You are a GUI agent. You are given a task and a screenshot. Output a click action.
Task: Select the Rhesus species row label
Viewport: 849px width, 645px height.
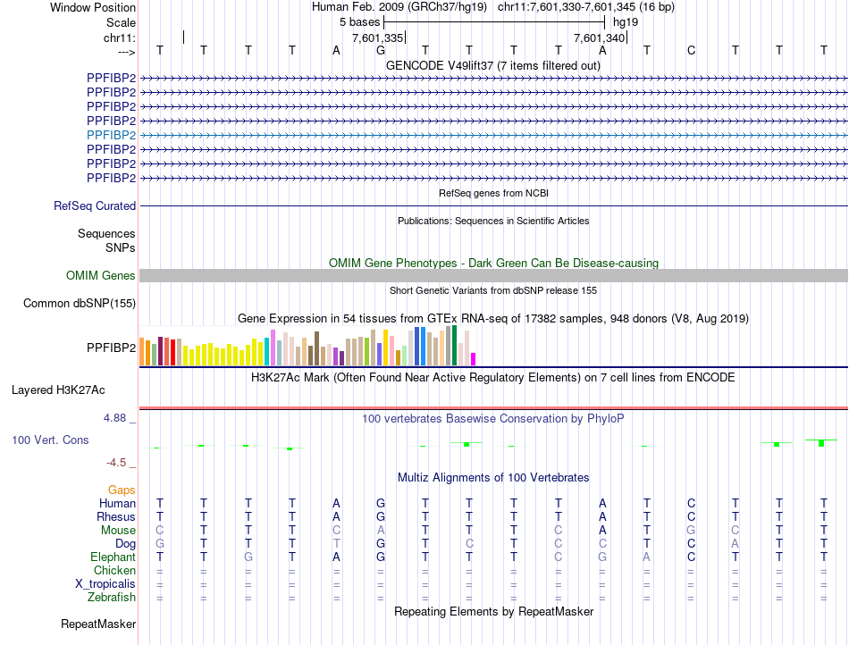(116, 516)
